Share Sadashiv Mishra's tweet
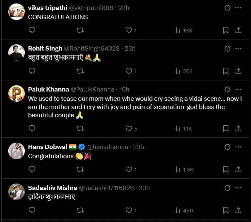The image size is (251, 222). (x=238, y=210)
